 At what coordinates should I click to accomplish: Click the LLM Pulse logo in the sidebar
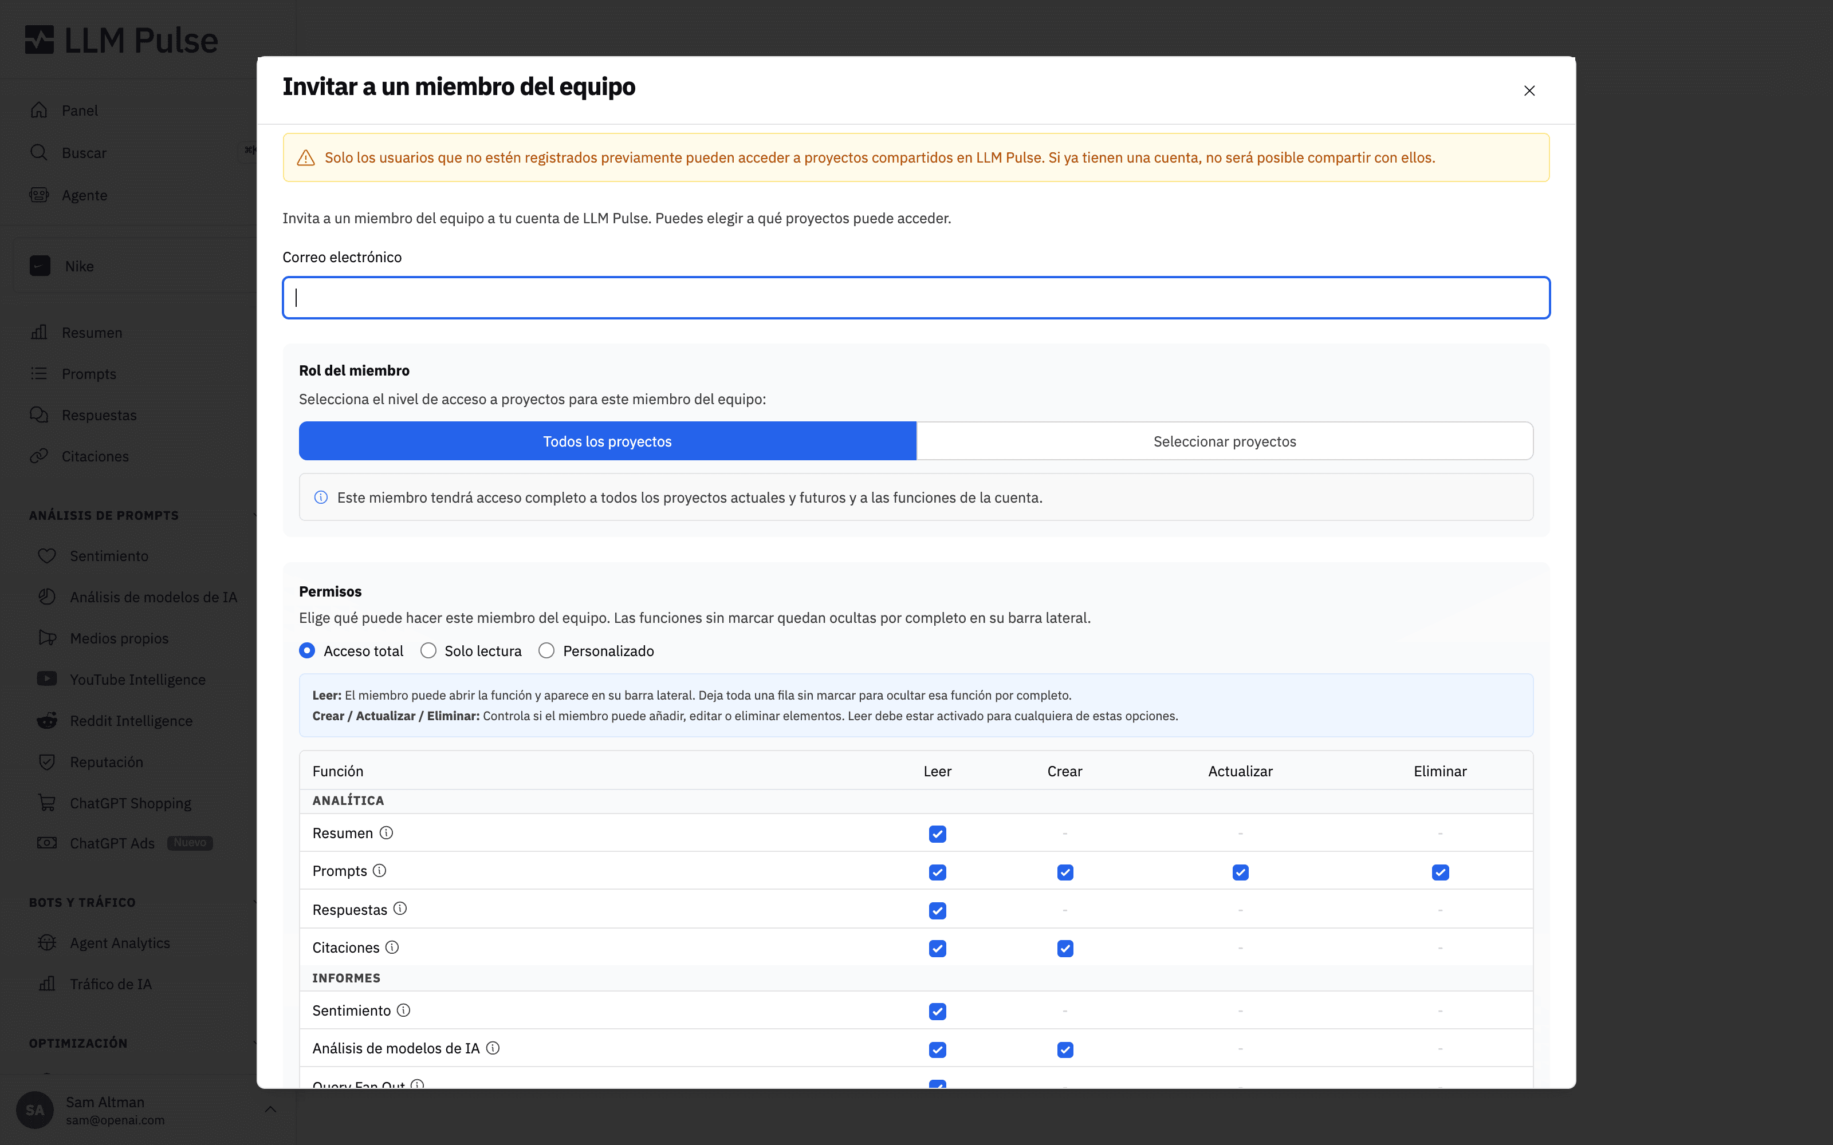(x=121, y=40)
